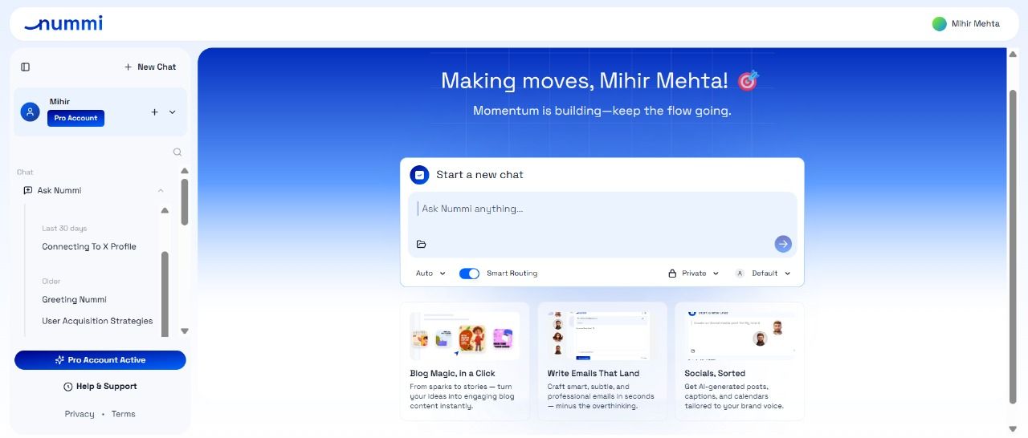Collapse Ask Nummi chevron
Viewport: 1028px width, 438px height.
pyautogui.click(x=161, y=191)
